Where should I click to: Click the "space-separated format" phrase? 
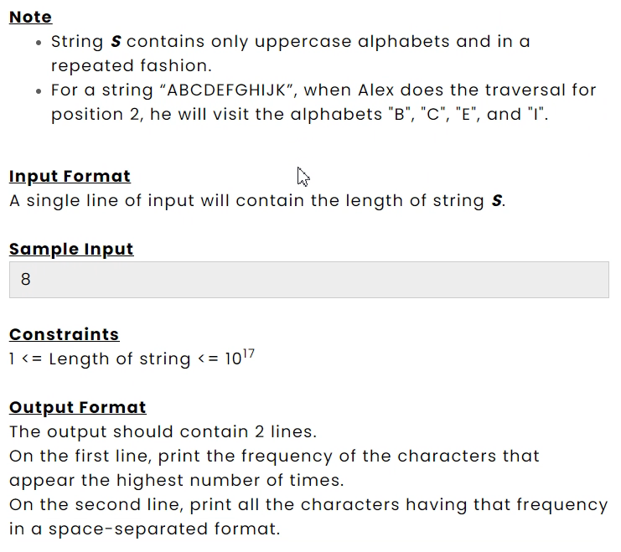pyautogui.click(x=164, y=529)
